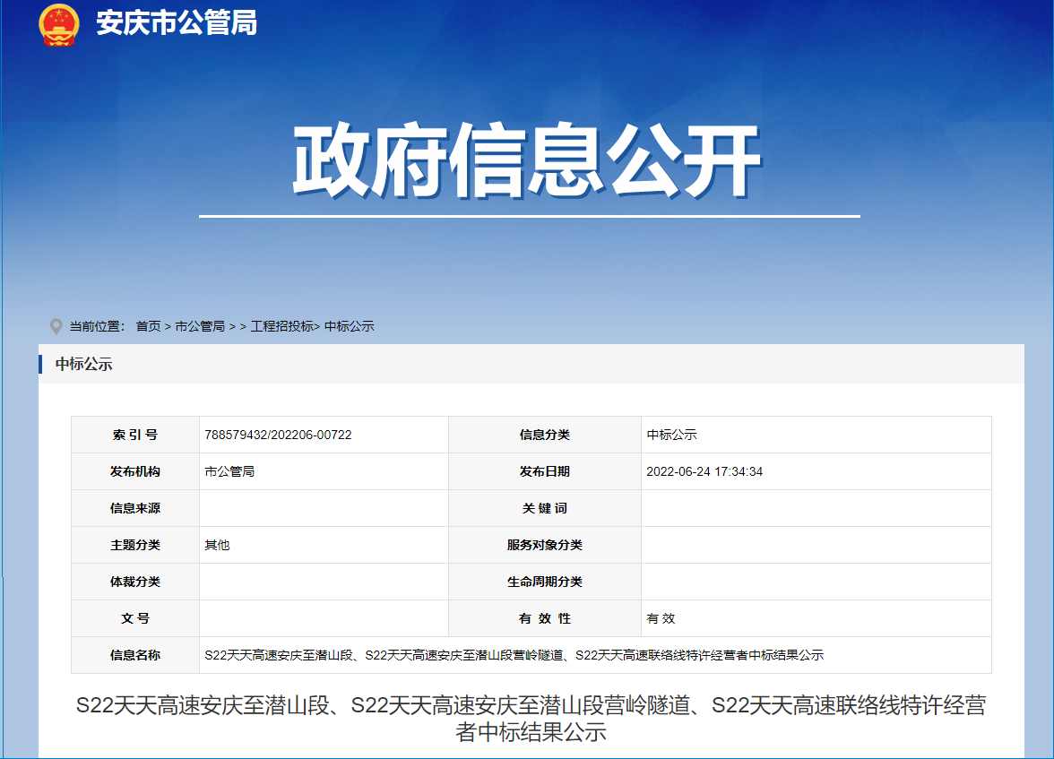Click the 索引号 label cell
The width and height of the screenshot is (1054, 759).
135,435
